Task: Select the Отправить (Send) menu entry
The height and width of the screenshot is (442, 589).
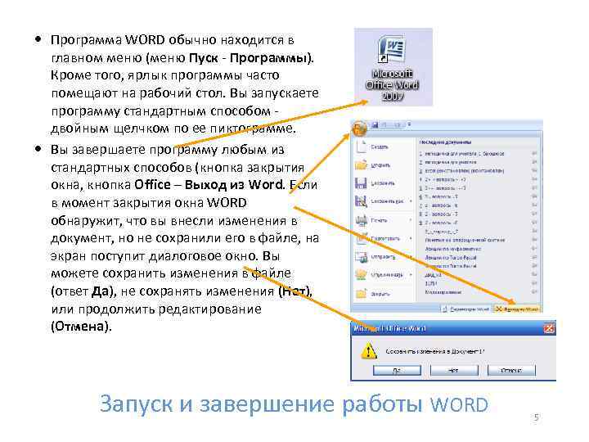Action: coord(383,257)
